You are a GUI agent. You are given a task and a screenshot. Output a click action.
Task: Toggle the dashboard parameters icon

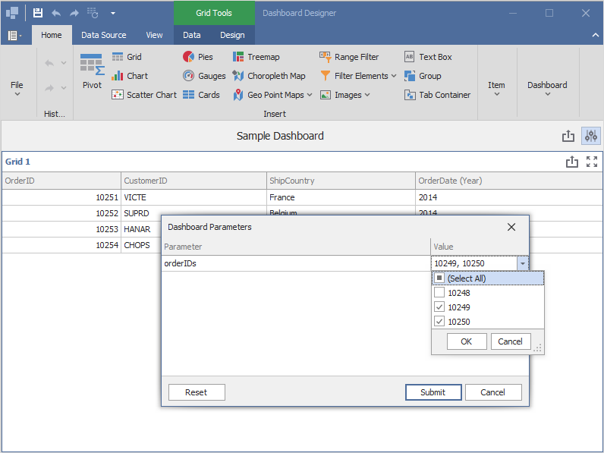[591, 136]
